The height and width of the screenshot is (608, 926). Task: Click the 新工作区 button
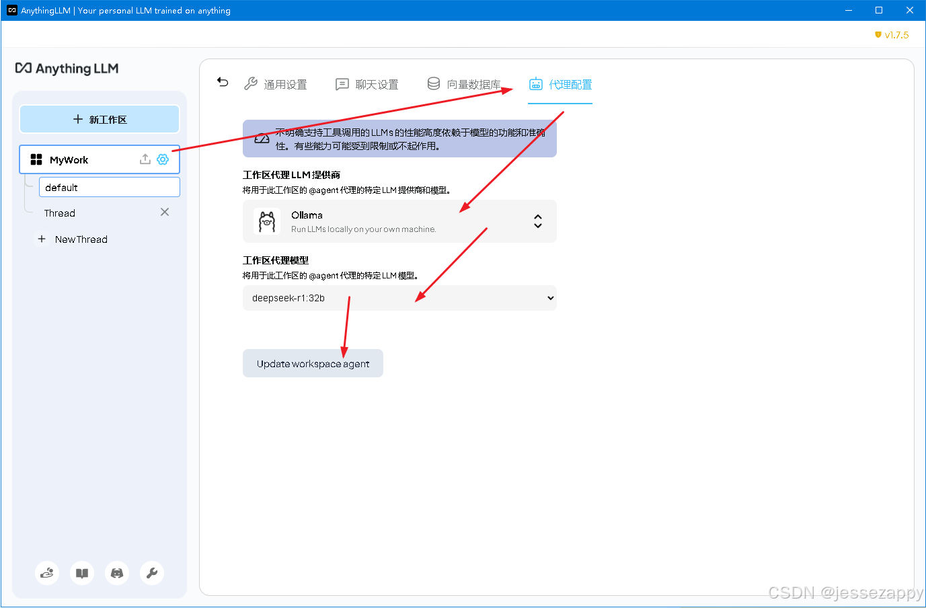point(100,119)
